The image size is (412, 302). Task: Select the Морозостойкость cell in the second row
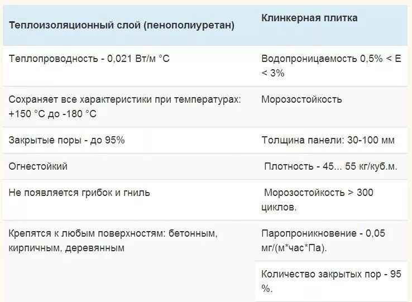point(332,107)
